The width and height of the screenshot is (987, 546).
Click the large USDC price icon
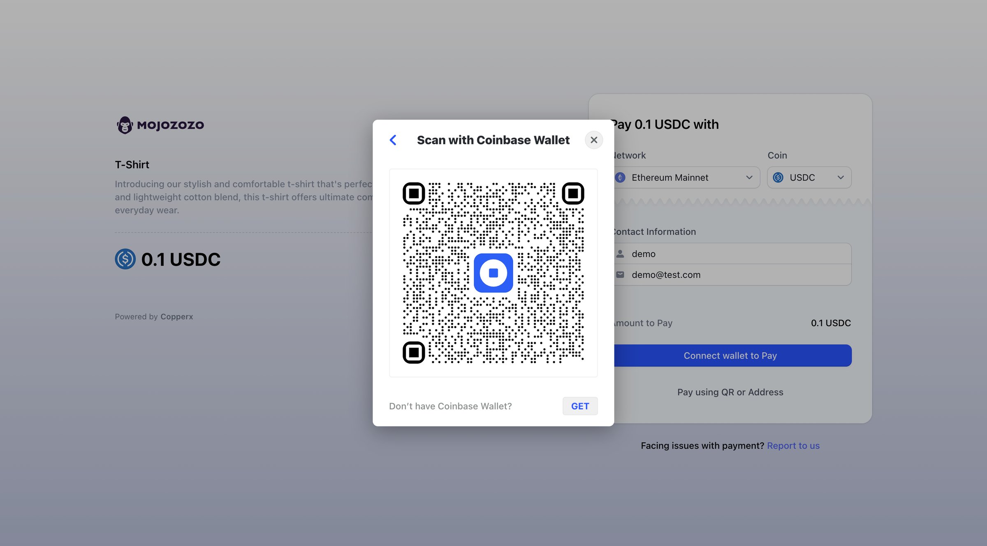point(125,259)
